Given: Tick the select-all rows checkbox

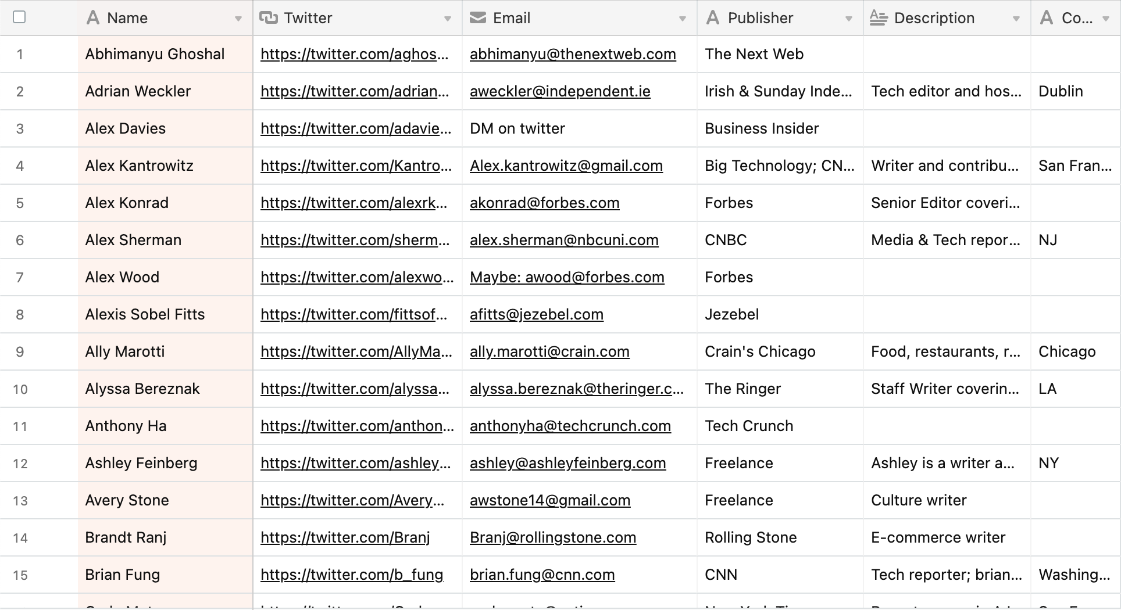Looking at the screenshot, I should click(x=19, y=17).
